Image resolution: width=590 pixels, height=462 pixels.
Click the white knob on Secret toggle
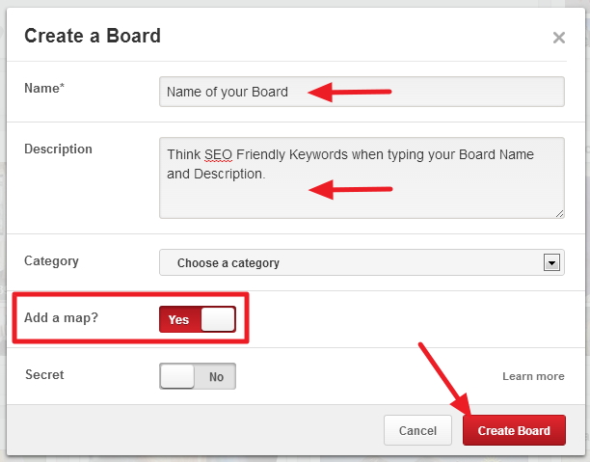pos(177,376)
